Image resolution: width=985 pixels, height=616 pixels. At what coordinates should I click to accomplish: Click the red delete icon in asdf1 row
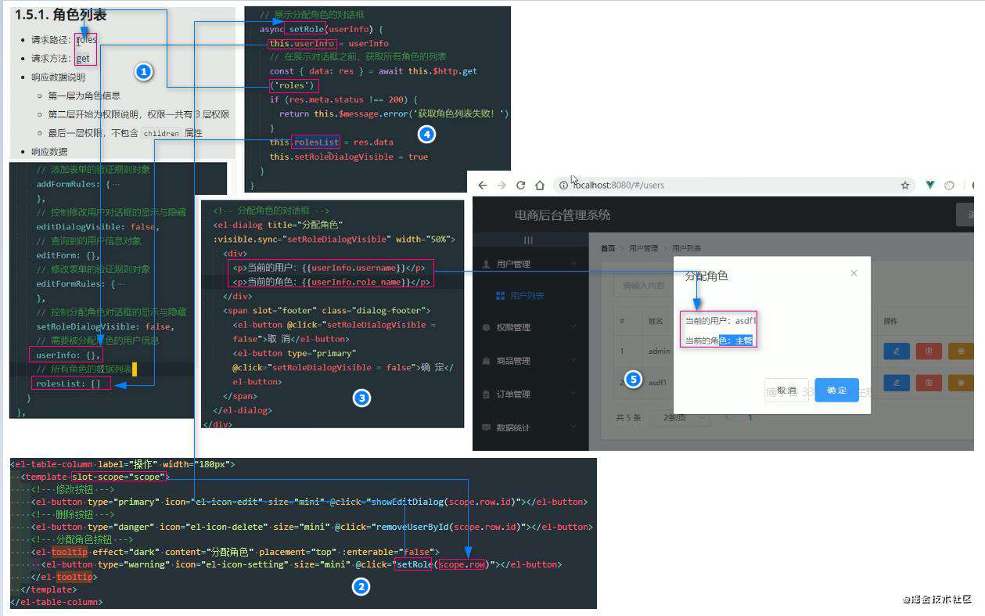pyautogui.click(x=929, y=382)
